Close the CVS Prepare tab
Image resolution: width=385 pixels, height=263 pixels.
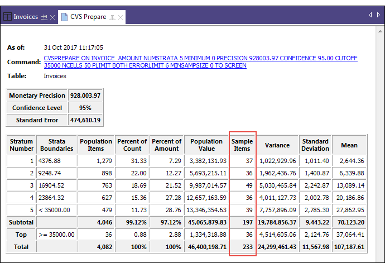pos(121,17)
